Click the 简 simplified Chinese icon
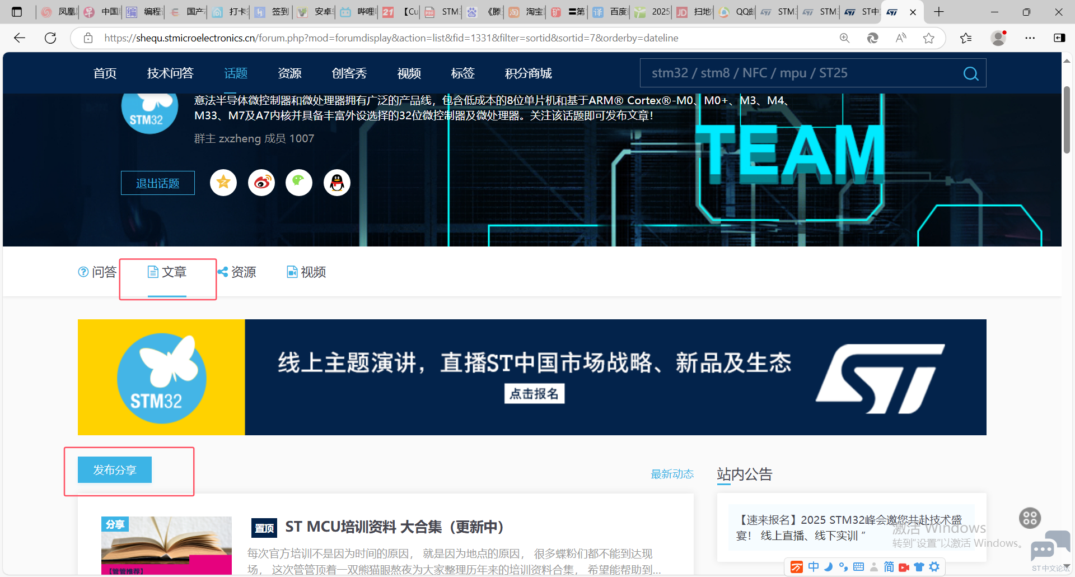1075x577 pixels. click(889, 567)
